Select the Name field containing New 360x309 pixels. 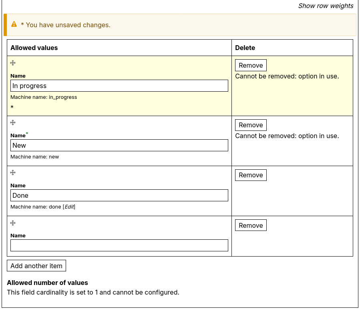point(119,145)
